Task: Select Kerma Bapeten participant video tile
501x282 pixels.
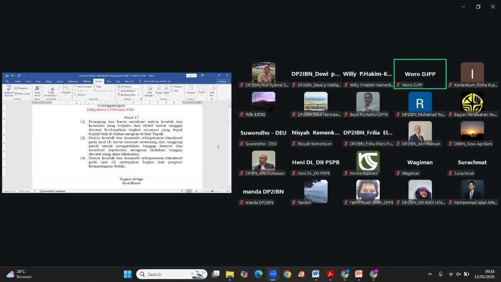Action: [x=368, y=162]
